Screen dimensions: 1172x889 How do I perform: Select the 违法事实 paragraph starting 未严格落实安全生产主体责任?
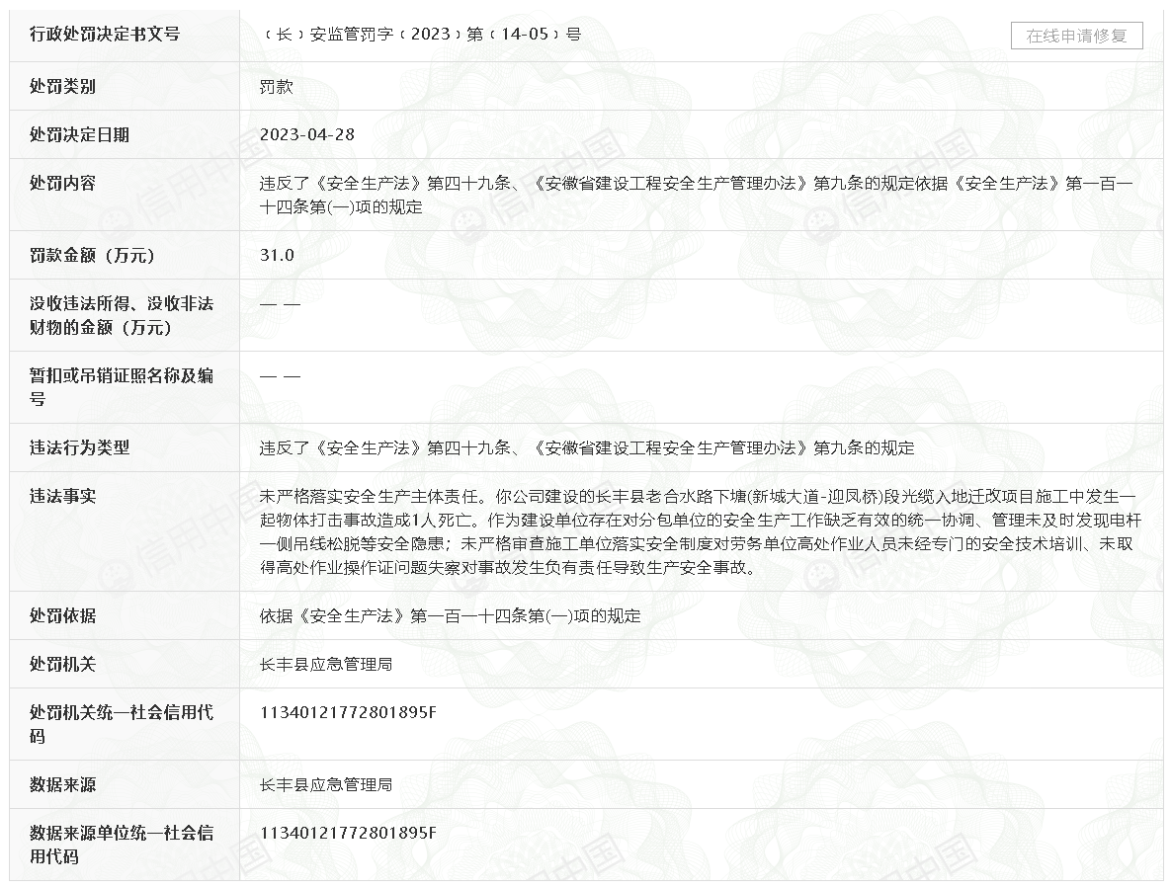[x=701, y=531]
